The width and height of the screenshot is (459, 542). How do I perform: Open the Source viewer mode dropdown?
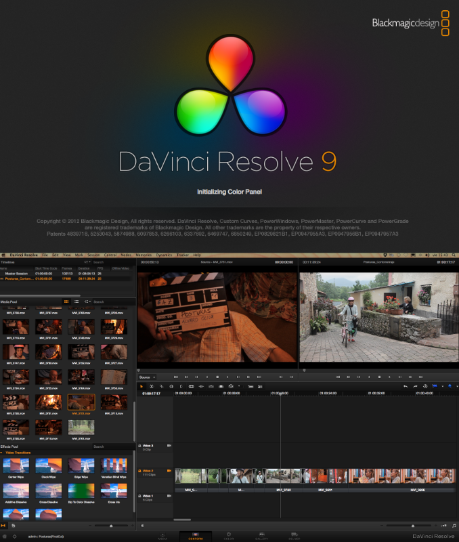(147, 377)
